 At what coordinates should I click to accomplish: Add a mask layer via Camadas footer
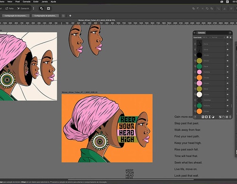[206, 117]
